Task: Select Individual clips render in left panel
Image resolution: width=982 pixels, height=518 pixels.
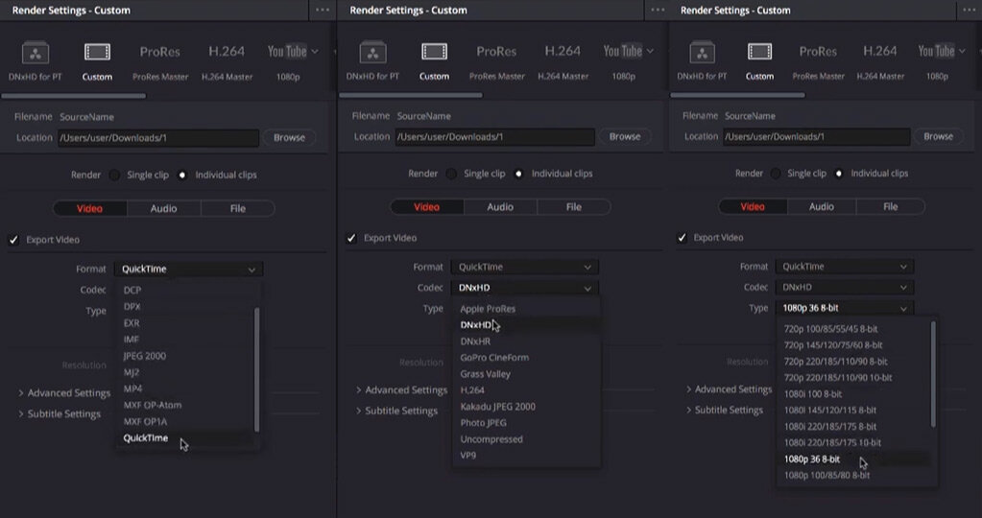Action: coord(182,176)
